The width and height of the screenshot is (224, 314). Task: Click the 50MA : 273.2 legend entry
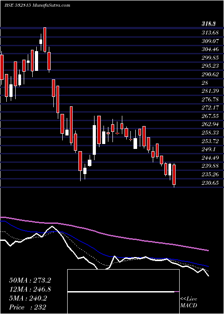tap(30, 280)
